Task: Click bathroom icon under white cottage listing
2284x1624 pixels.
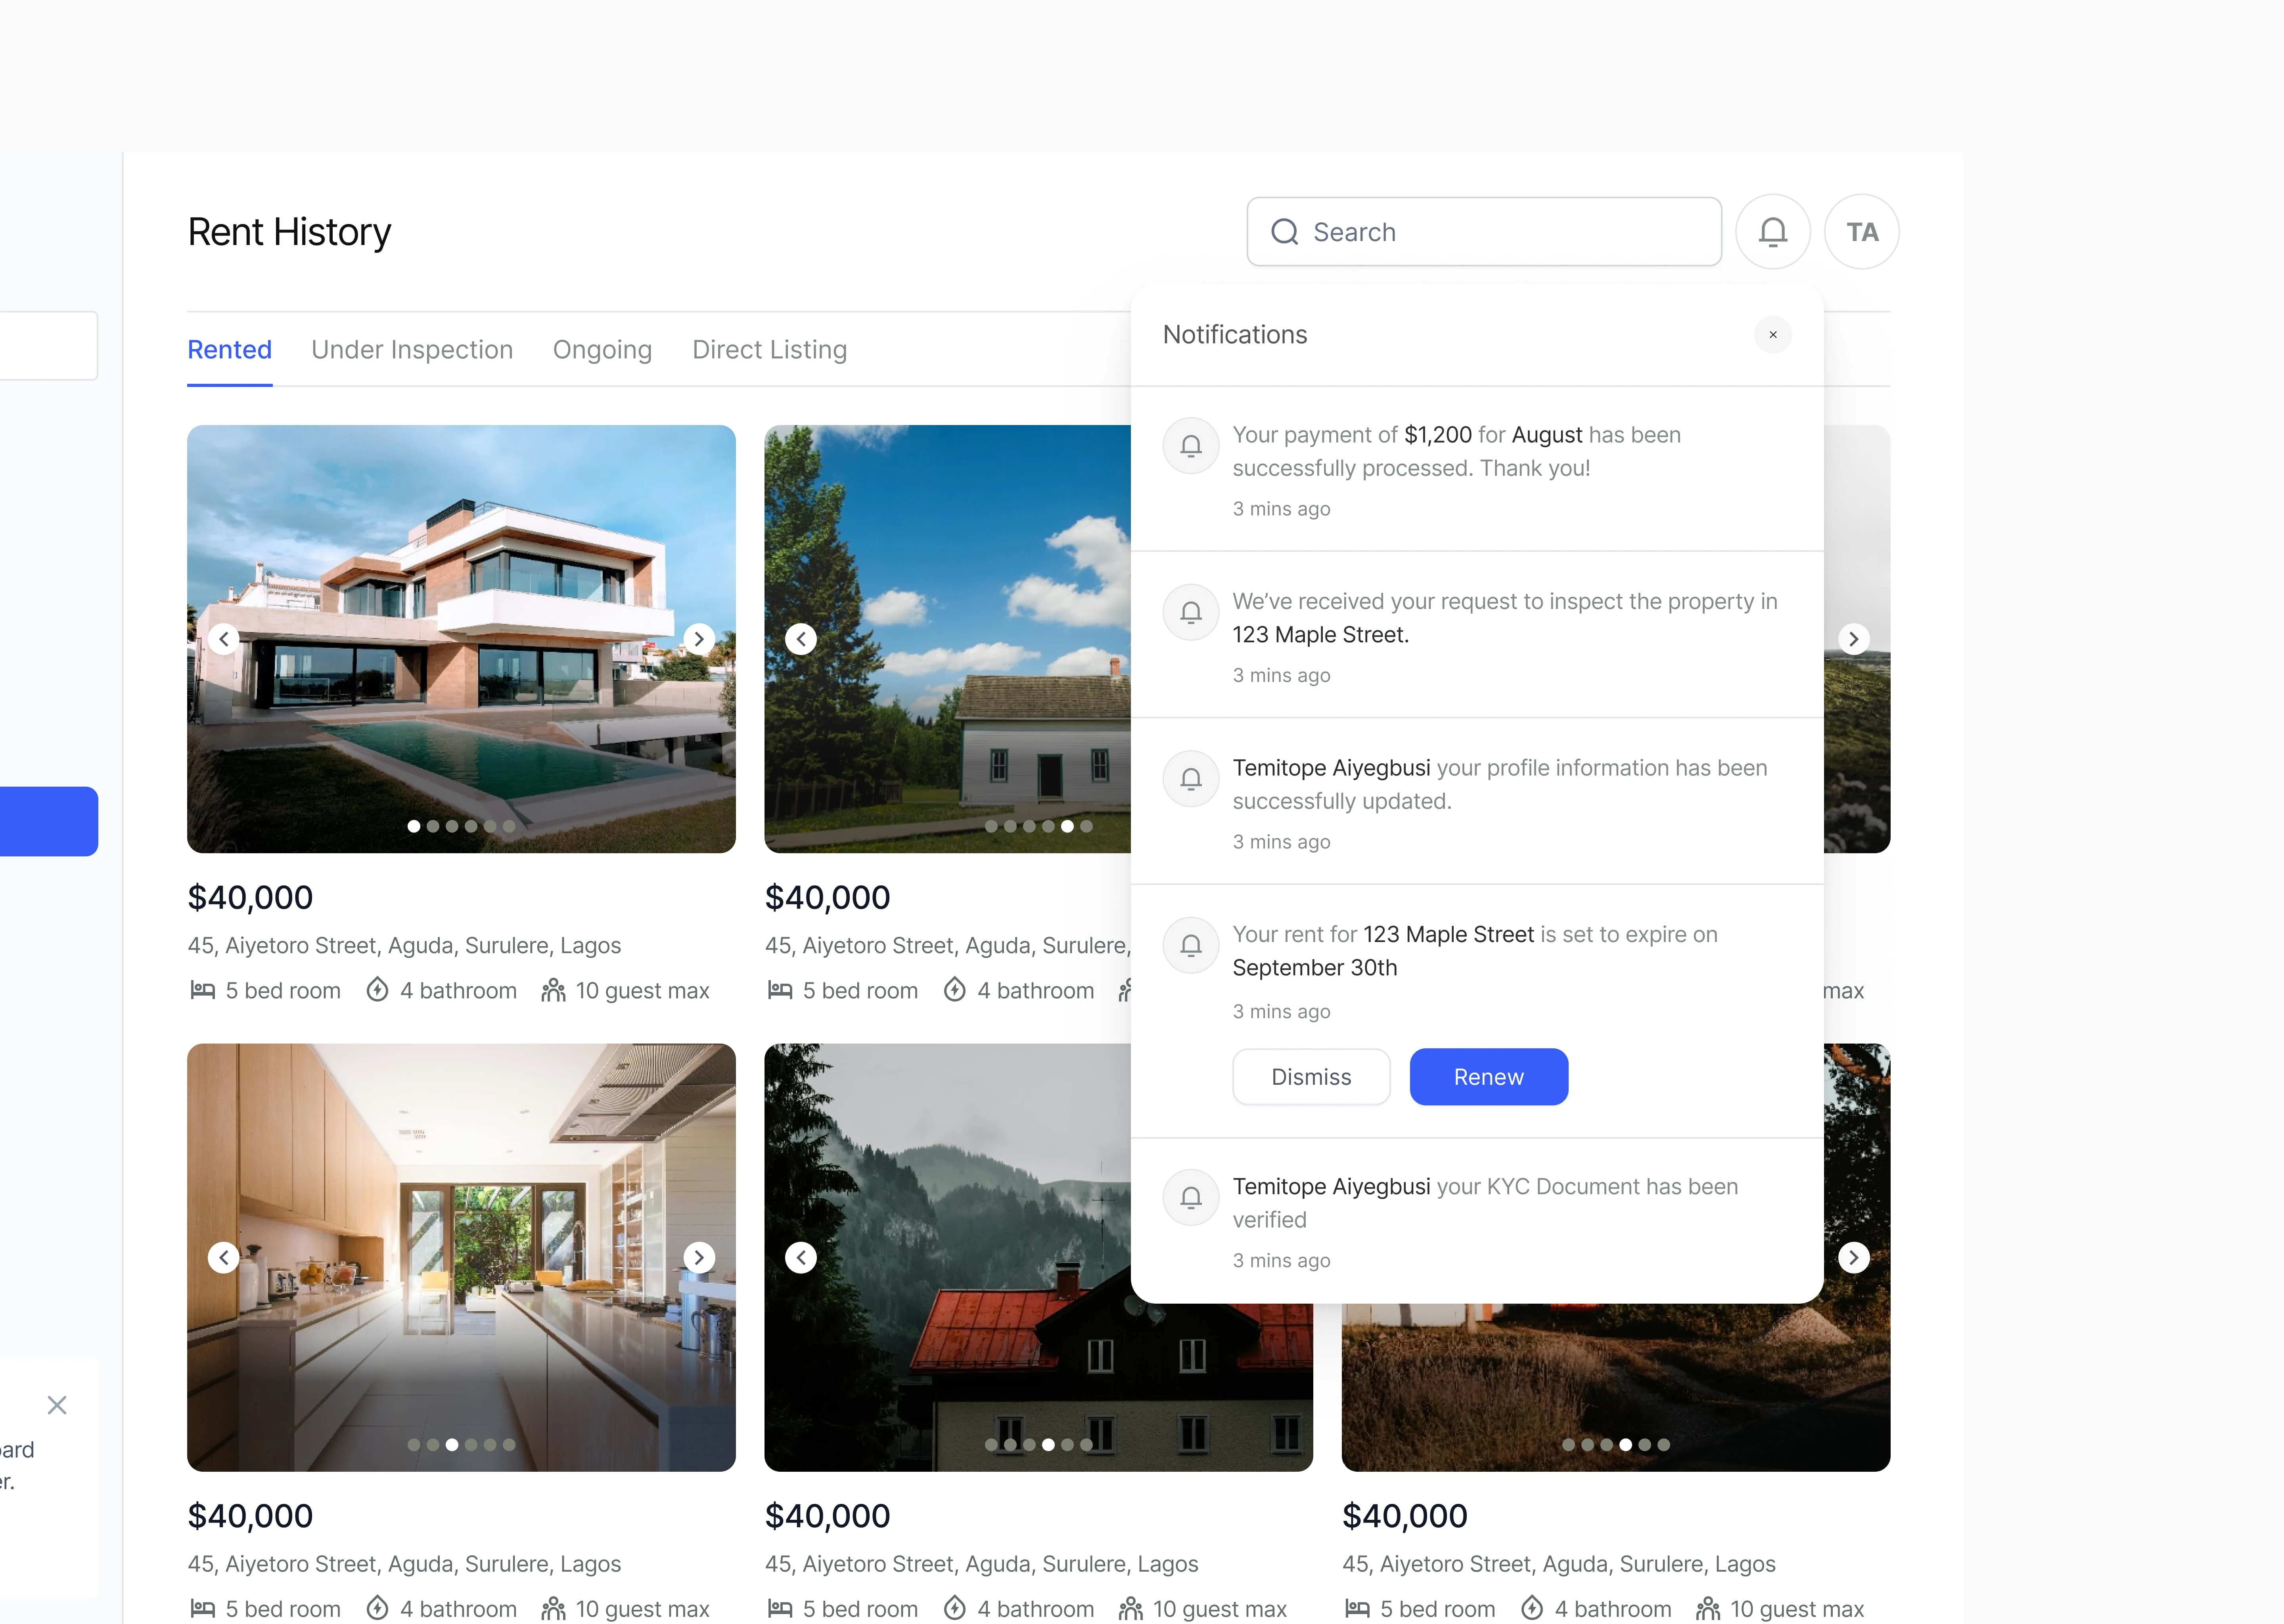Action: pos(955,990)
